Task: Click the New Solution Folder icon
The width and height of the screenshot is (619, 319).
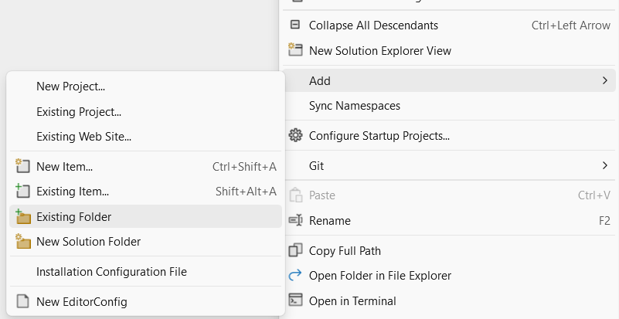Action: (22, 242)
